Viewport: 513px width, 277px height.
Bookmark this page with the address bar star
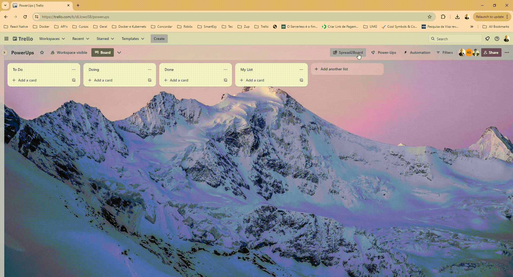tap(430, 17)
